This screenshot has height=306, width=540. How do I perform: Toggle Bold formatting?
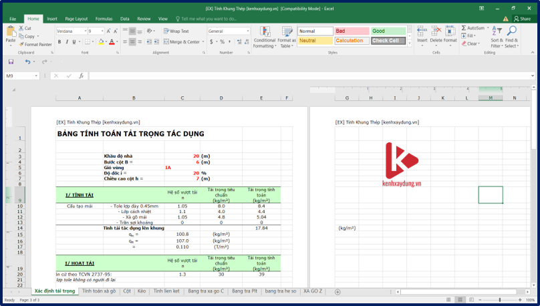click(59, 41)
